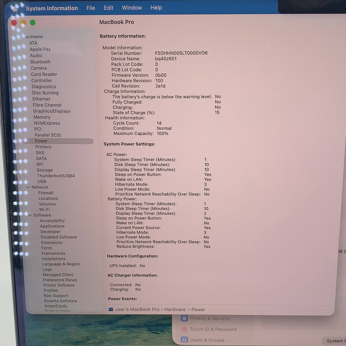Select Rosetta Software in the sidebar

61,301
